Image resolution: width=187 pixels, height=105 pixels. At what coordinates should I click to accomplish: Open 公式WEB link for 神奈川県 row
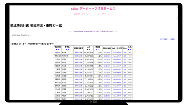tap(107, 56)
